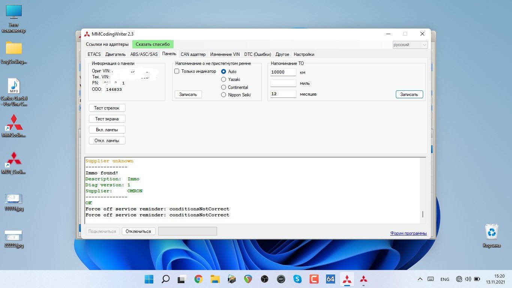The width and height of the screenshot is (512, 288).
Task: Open volume speaker tray icon
Action: pos(468,279)
